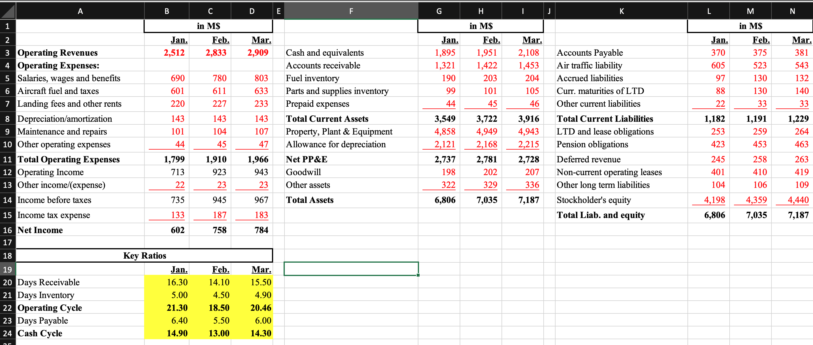The height and width of the screenshot is (345, 813).
Task: Click column N header
Action: point(792,11)
